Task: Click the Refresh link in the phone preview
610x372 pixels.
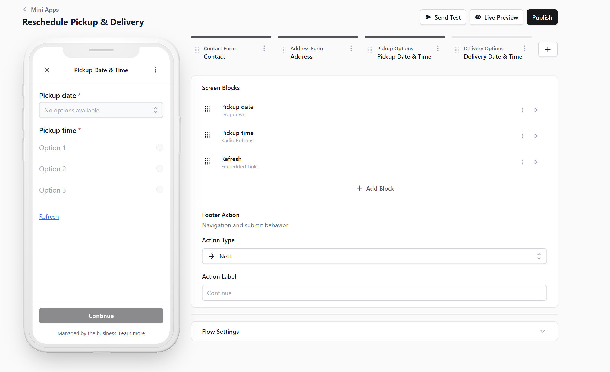Action: pos(49,216)
